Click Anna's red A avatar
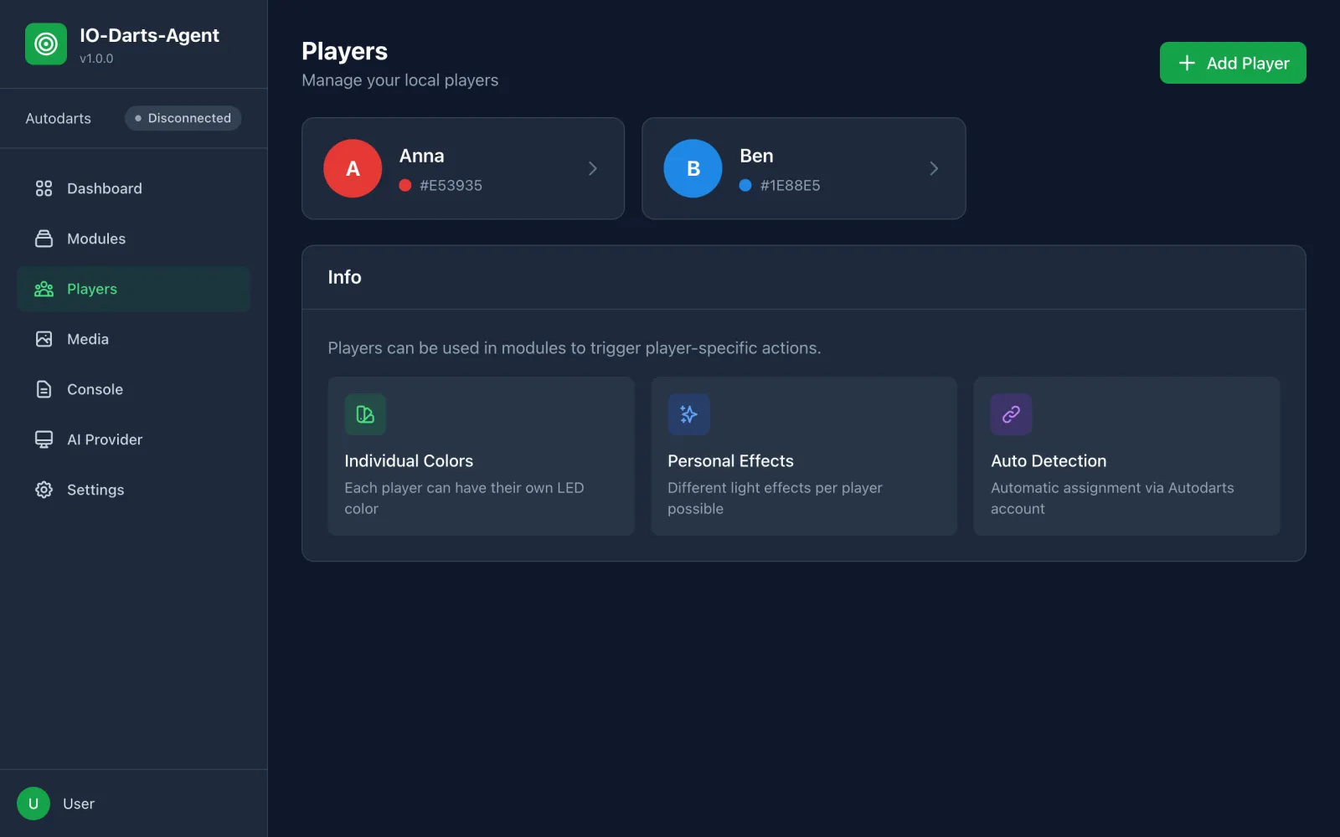The image size is (1340, 837). [353, 168]
